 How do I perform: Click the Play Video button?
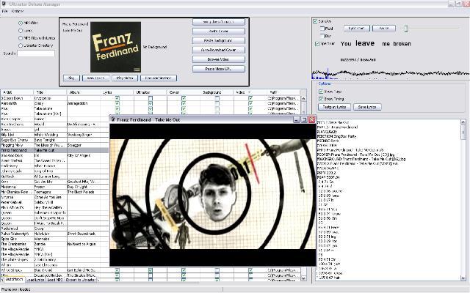[125, 78]
